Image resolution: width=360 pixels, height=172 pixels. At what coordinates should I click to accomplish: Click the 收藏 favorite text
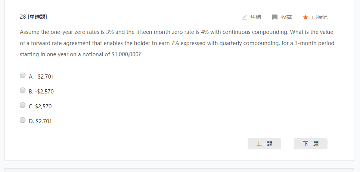(286, 17)
